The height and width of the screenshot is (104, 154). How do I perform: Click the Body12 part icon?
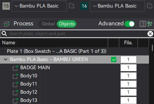pyautogui.click(x=16, y=92)
